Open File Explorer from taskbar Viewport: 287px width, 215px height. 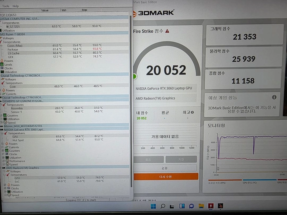(201, 206)
